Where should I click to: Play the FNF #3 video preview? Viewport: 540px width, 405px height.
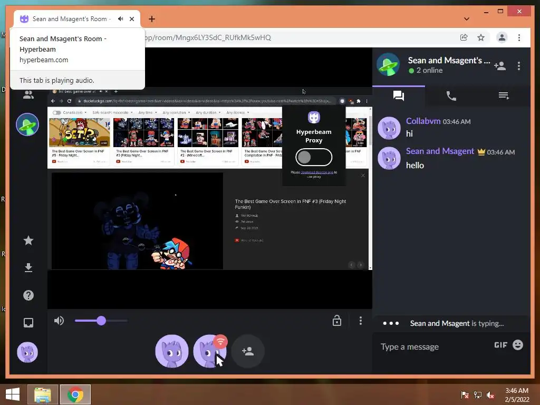click(x=138, y=221)
